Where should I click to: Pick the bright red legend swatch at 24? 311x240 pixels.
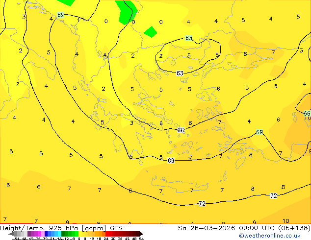[x=107, y=234]
